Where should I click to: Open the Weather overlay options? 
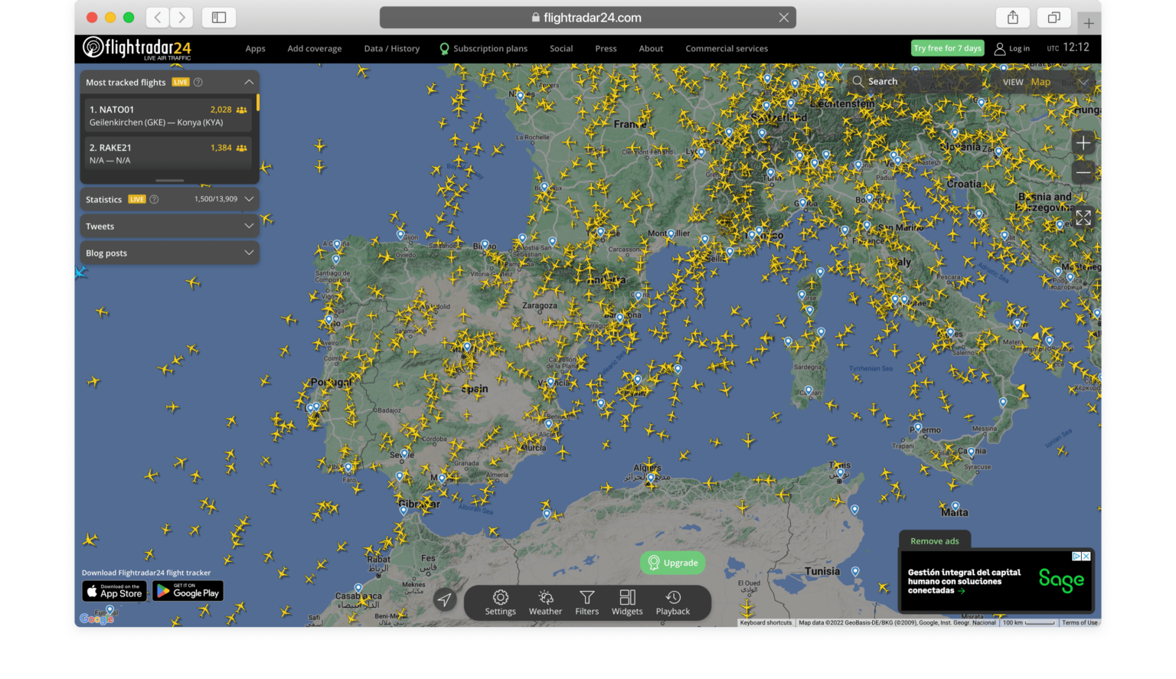(x=545, y=603)
